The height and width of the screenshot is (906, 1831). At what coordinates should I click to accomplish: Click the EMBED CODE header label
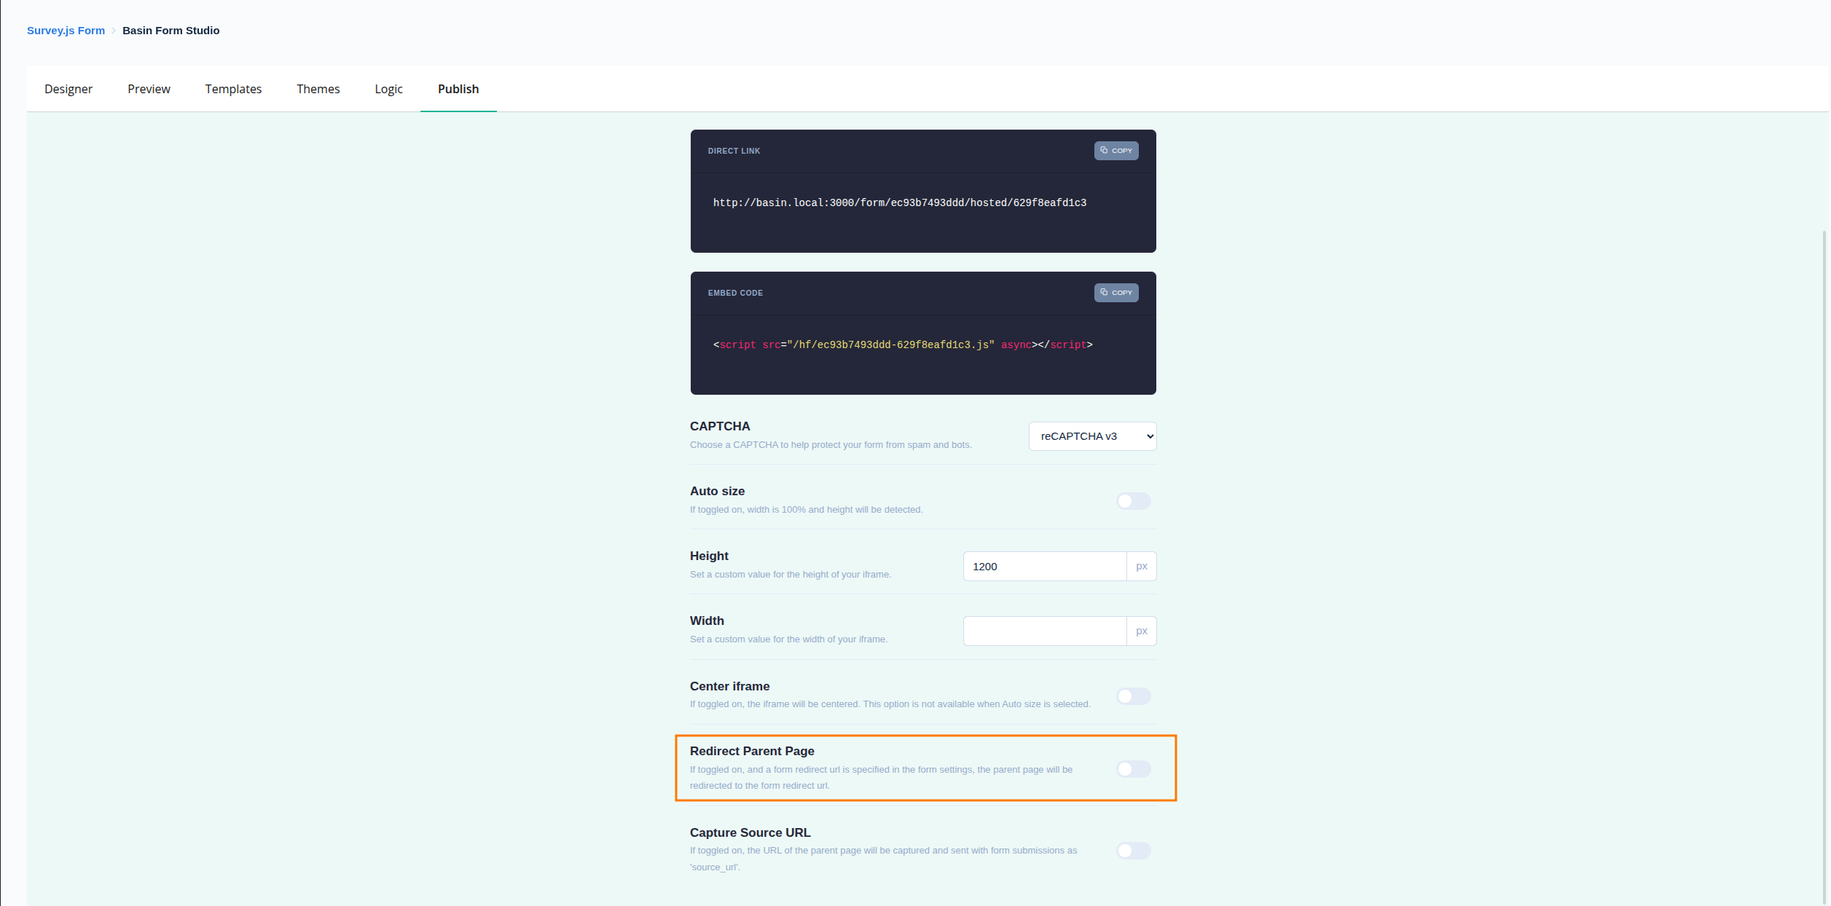coord(735,293)
